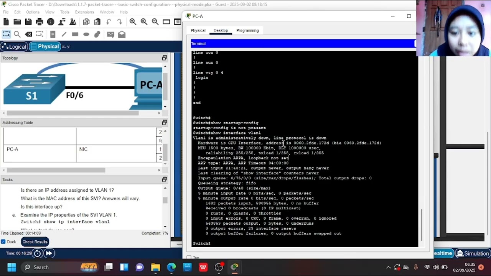Viewport: 491px width, 276px height.
Task: Select the Draw Rectangle tool
Action: point(75,34)
